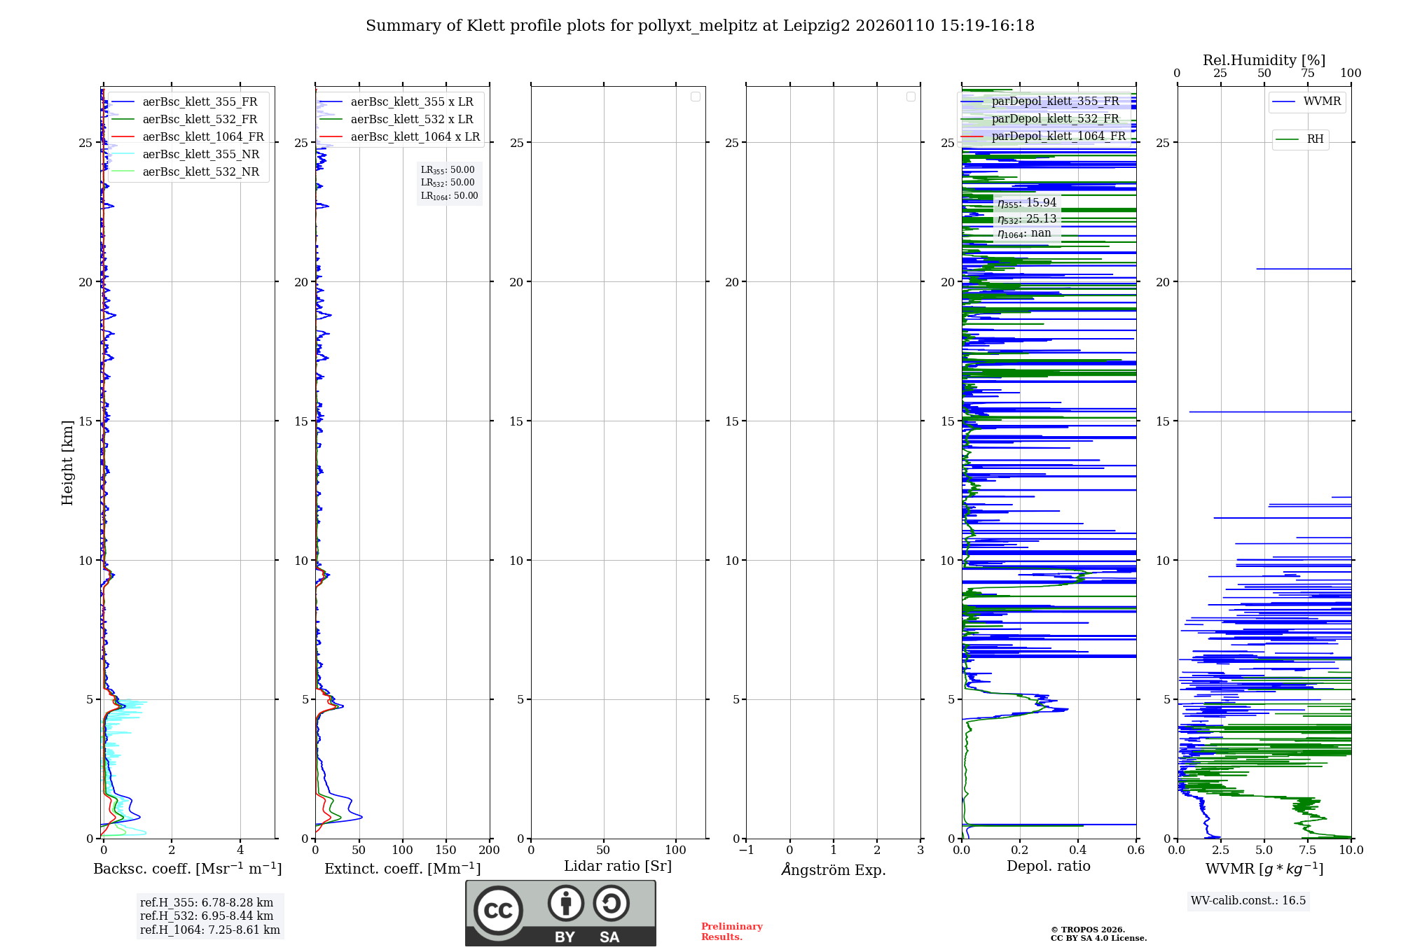Click aerBsc_klett_1064_FR red legend entry
Viewport: 1401px width, 952px height.
(202, 136)
